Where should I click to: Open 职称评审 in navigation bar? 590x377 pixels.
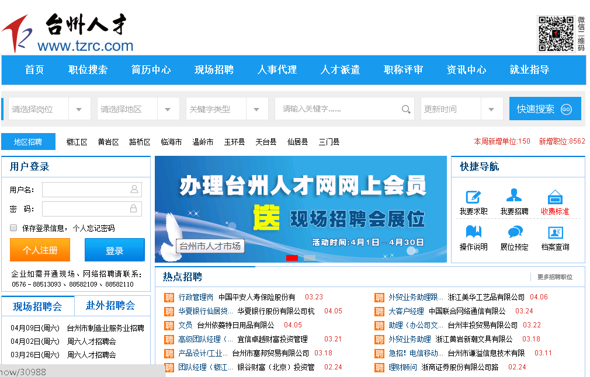[404, 70]
